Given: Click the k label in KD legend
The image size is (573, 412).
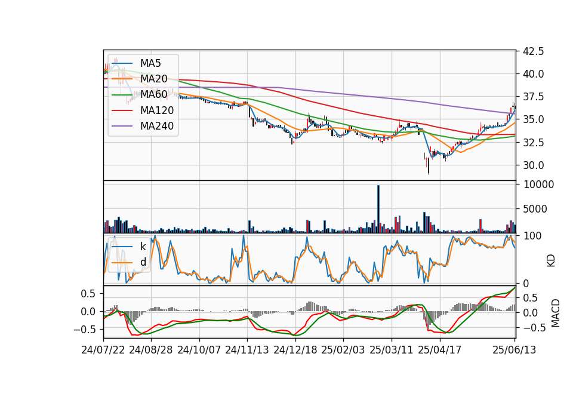Looking at the screenshot, I should click(143, 247).
